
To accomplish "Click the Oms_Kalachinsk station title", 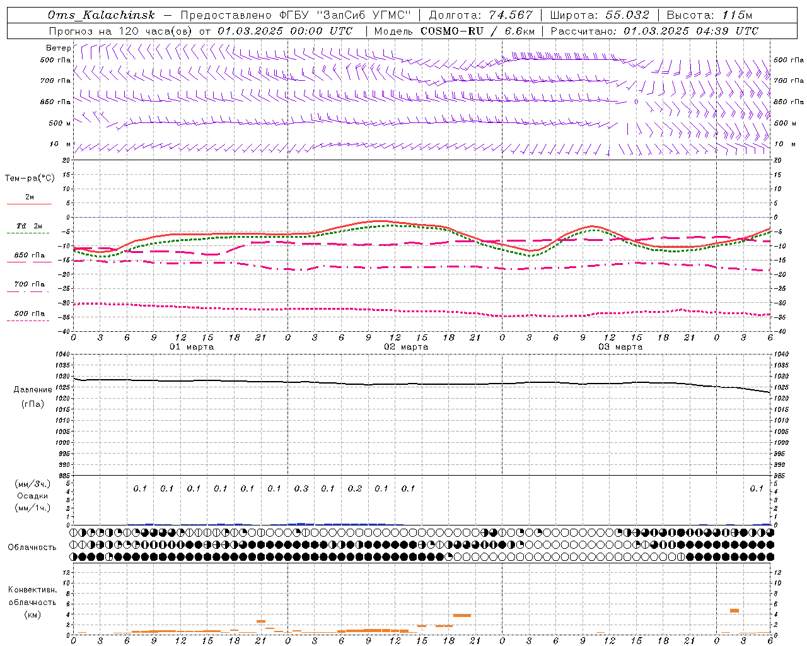I will pyautogui.click(x=101, y=15).
